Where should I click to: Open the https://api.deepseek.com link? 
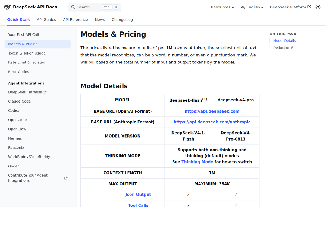[x=212, y=111]
